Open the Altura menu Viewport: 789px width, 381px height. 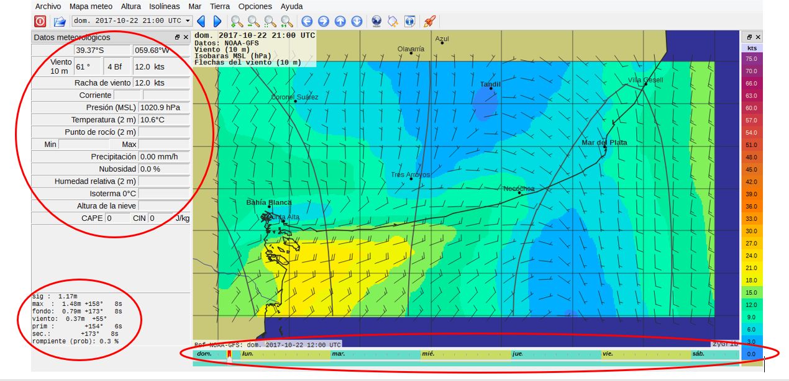point(131,6)
